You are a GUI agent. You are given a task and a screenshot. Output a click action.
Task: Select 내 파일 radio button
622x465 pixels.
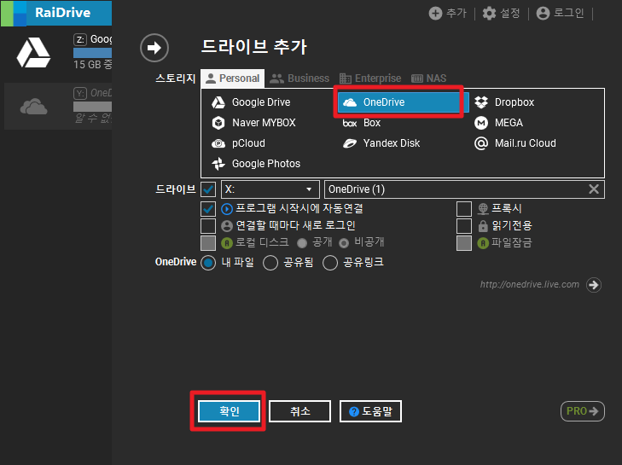click(208, 263)
